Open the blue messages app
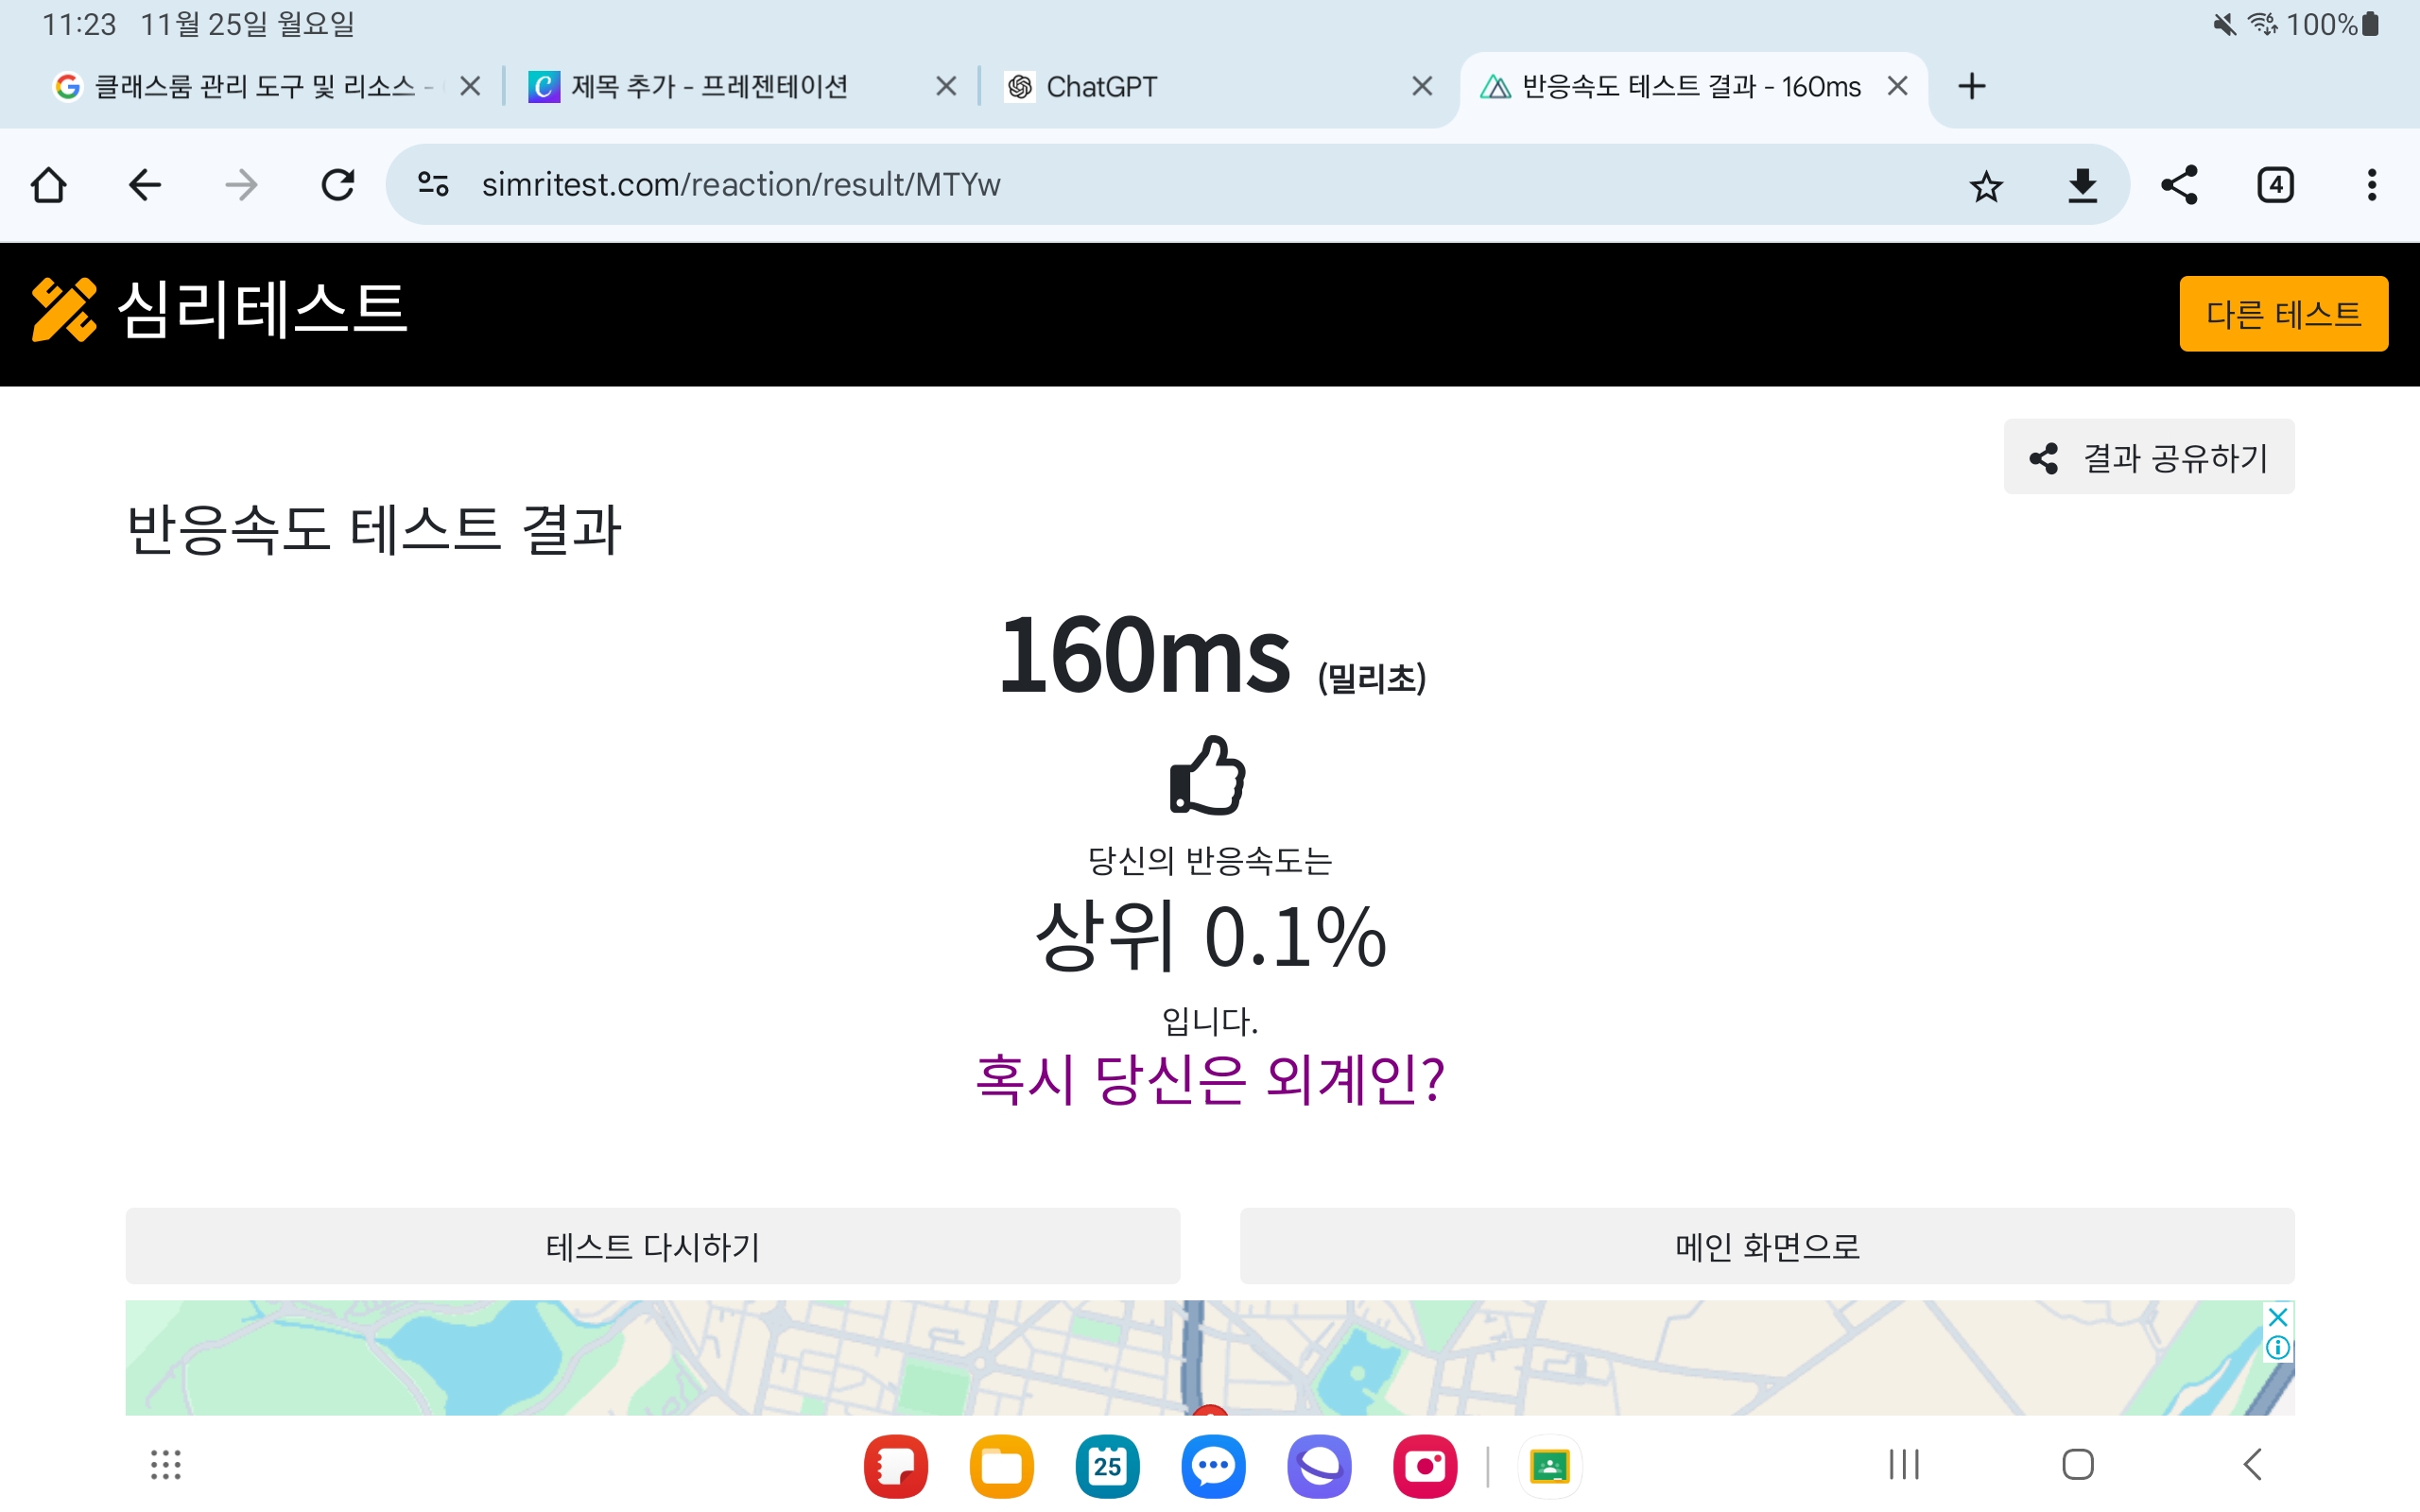This screenshot has height=1512, width=2420. point(1213,1467)
